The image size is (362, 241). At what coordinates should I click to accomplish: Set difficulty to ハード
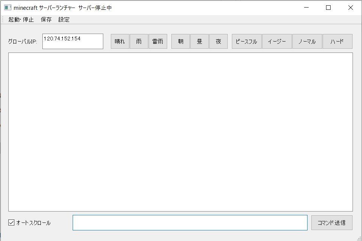[x=337, y=42]
